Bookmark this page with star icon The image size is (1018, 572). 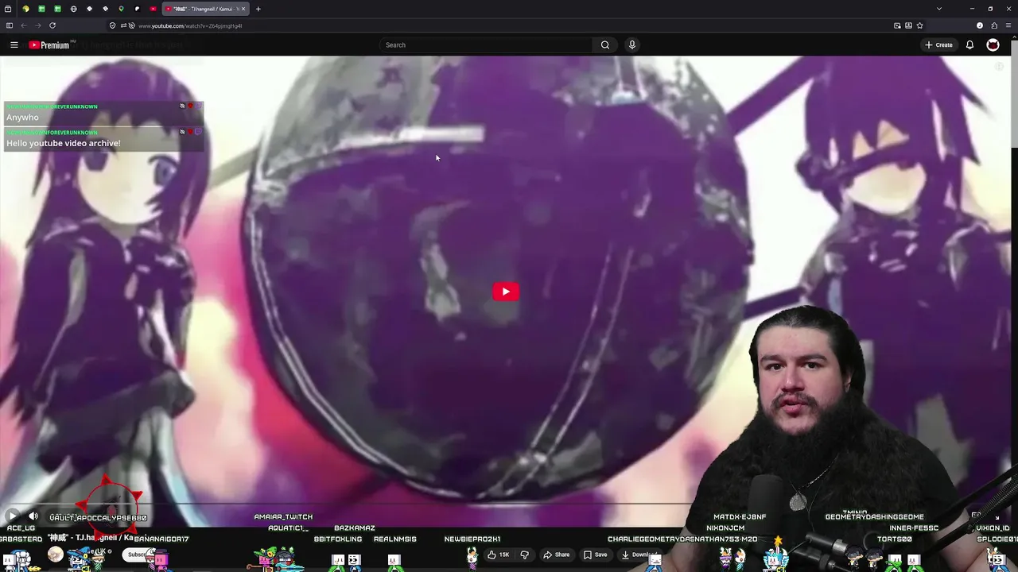[919, 25]
